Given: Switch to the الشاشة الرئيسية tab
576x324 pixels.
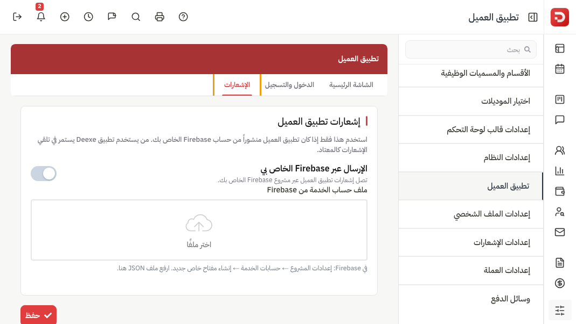Looking at the screenshot, I should [x=351, y=85].
